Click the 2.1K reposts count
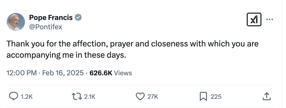 pyautogui.click(x=90, y=97)
